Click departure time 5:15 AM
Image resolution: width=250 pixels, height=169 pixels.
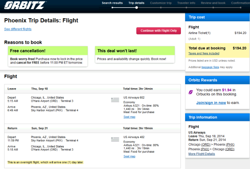(x=13, y=101)
